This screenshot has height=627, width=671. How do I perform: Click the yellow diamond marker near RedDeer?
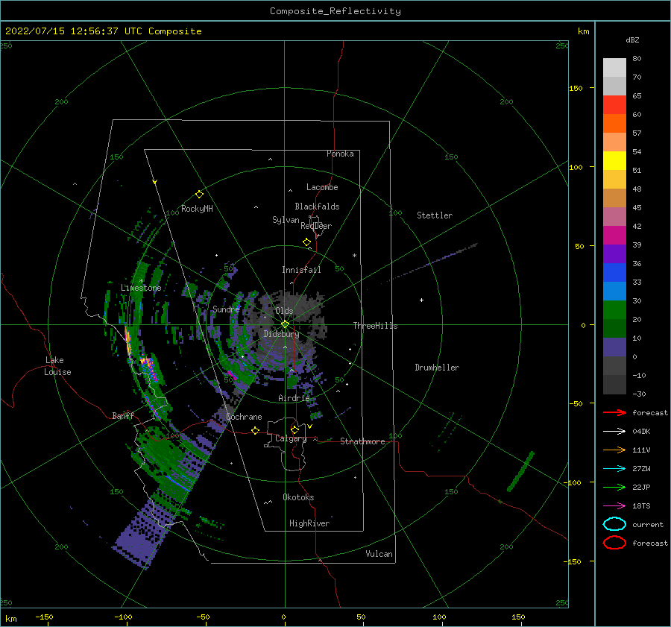click(x=307, y=242)
